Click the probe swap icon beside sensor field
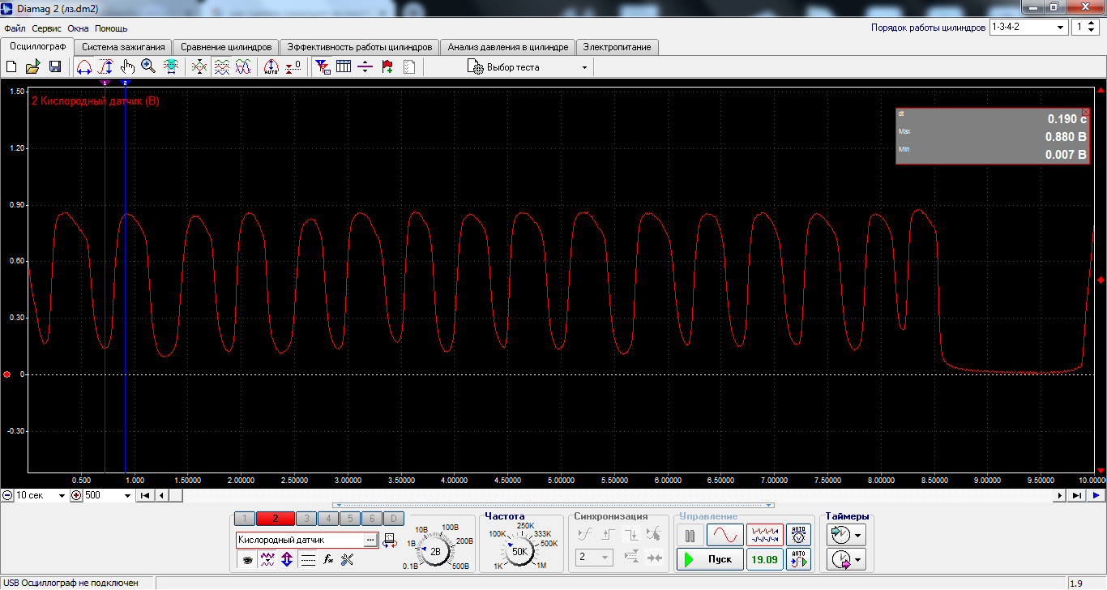Viewport: 1107px width, 590px height. 390,540
